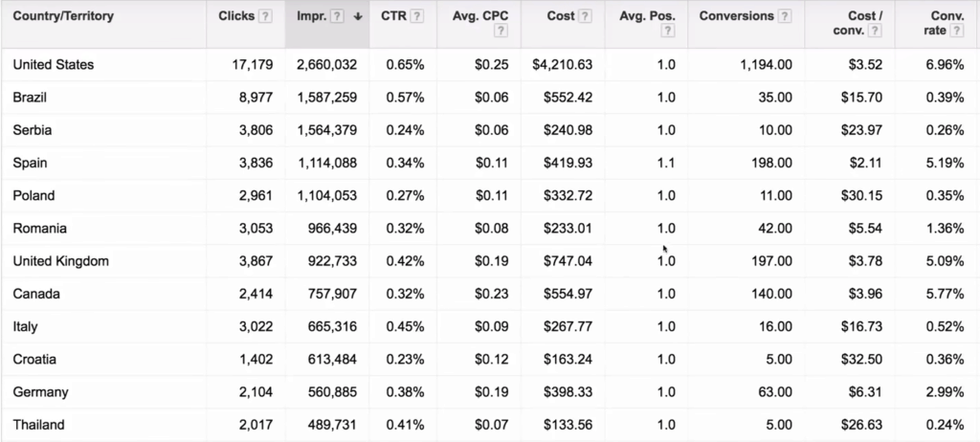
Task: Sort table by Avg. Pos. column
Action: point(648,16)
